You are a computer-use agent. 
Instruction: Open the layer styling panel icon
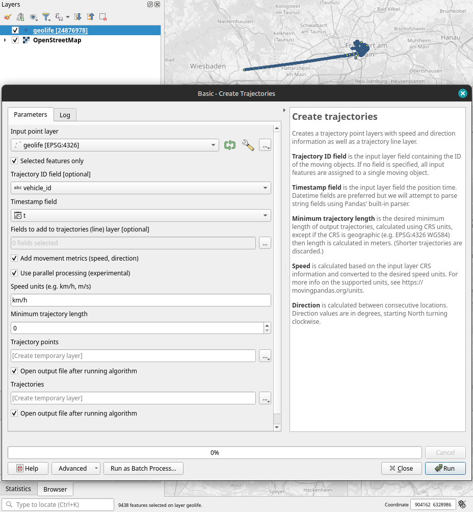click(8, 17)
